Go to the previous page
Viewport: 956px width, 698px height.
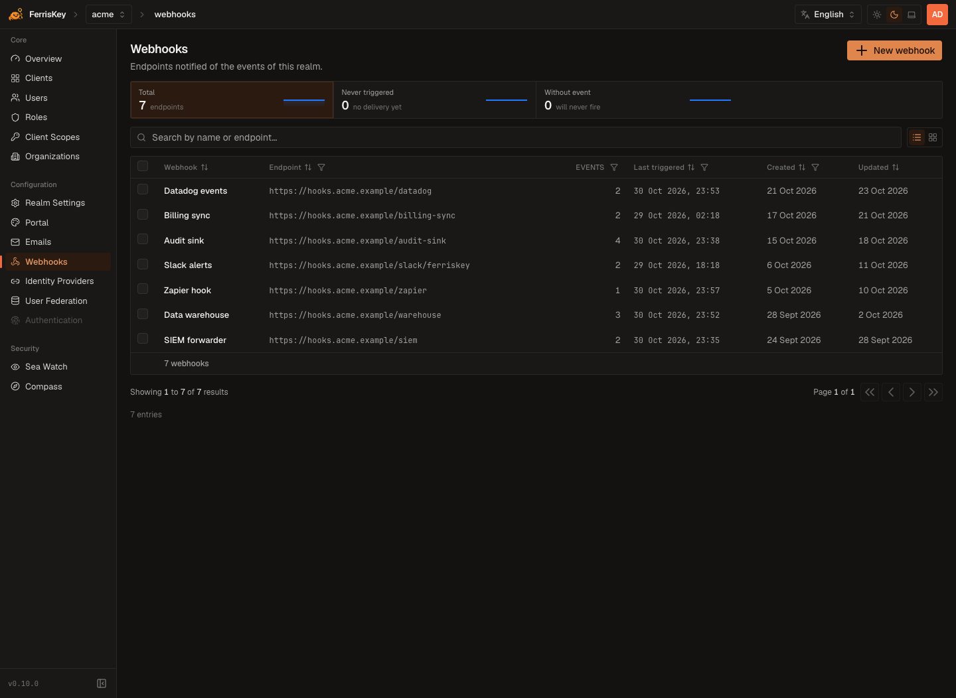pyautogui.click(x=891, y=392)
